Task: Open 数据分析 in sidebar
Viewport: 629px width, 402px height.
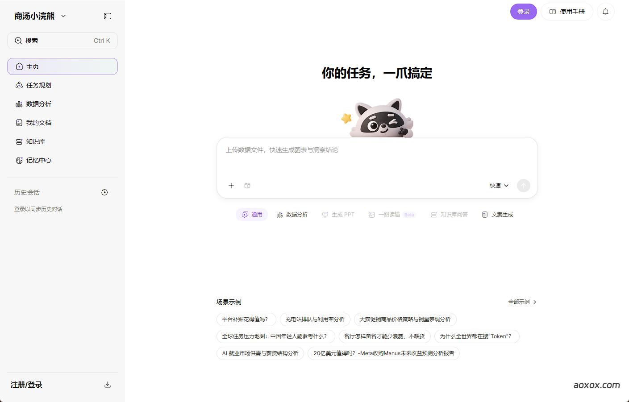Action: coord(62,104)
